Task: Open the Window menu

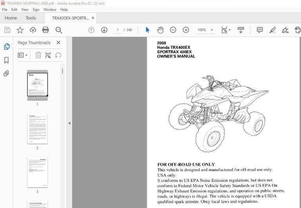Action: coord(50,9)
